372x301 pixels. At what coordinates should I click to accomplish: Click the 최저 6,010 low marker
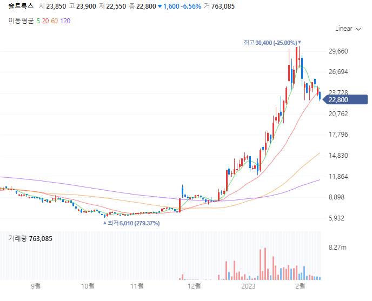pyautogui.click(x=131, y=223)
